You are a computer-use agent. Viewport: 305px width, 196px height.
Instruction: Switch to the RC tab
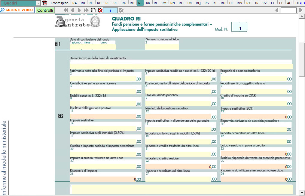[x=91, y=3]
